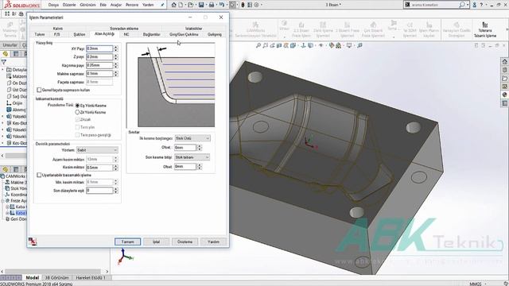Click the Open file icon
The image size is (509, 286).
191,5
